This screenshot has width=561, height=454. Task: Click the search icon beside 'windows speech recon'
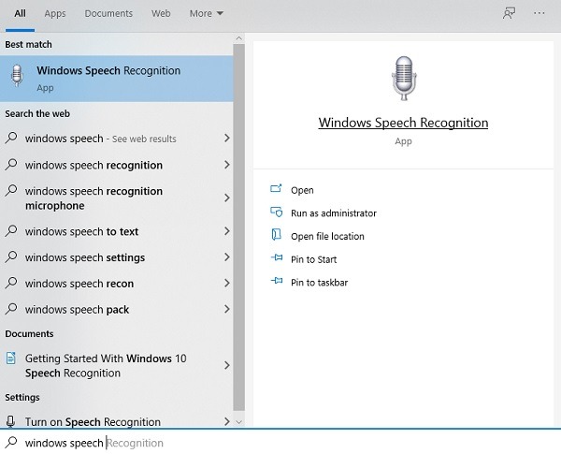11,283
